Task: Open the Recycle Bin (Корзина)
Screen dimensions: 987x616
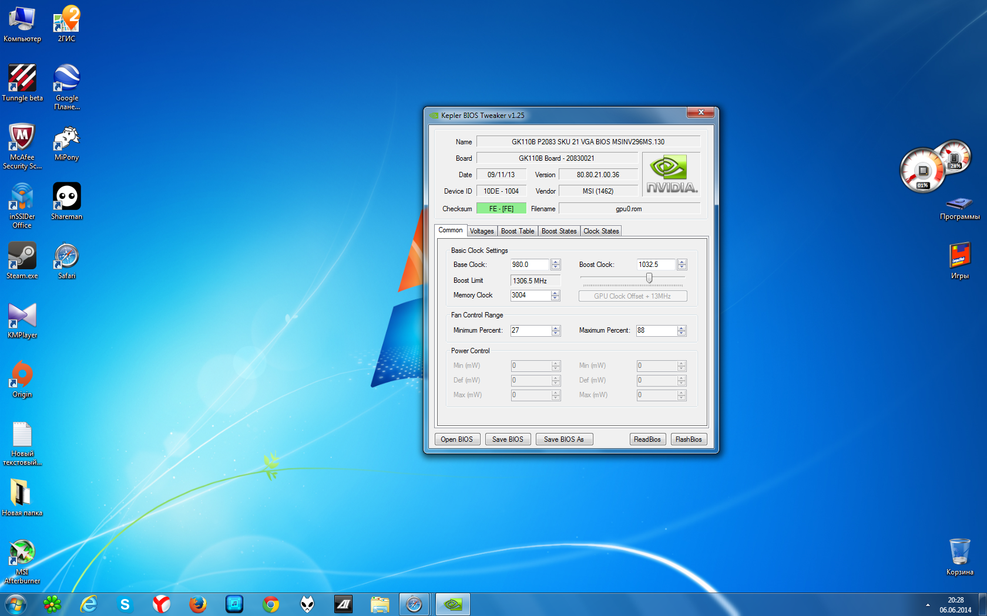Action: point(959,553)
